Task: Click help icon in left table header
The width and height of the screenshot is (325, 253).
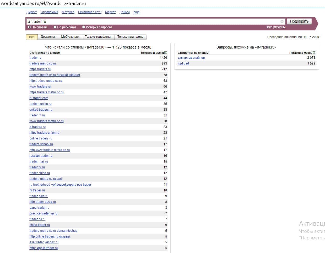Action: click(166, 53)
